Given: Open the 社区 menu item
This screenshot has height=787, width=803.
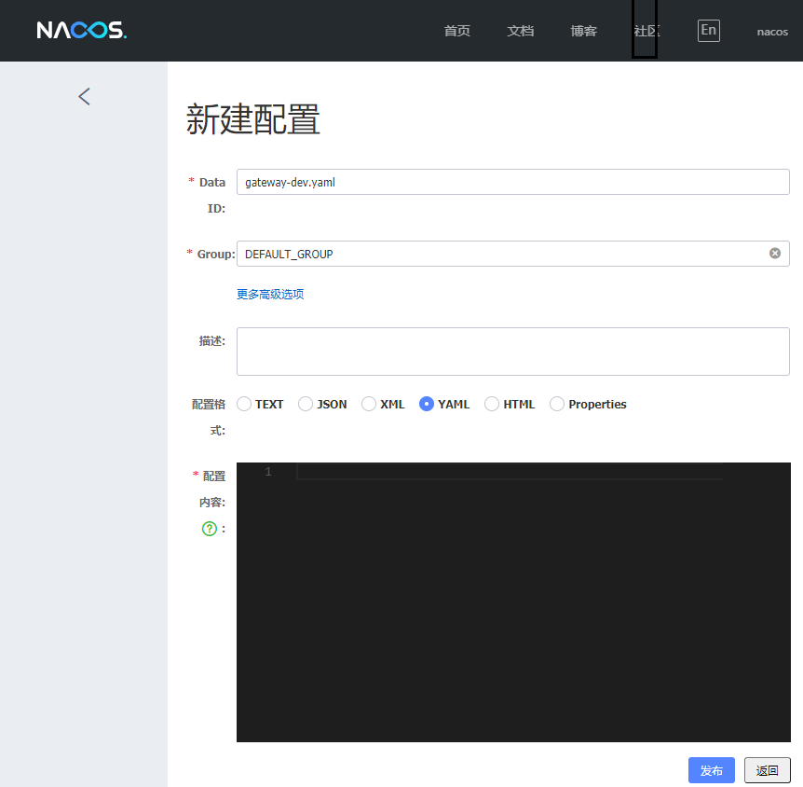Looking at the screenshot, I should pyautogui.click(x=646, y=31).
